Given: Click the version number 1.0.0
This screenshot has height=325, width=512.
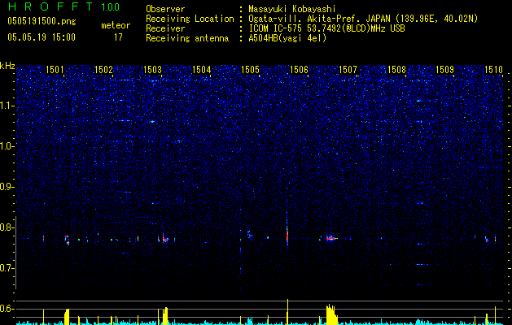Looking at the screenshot, I should [x=110, y=6].
